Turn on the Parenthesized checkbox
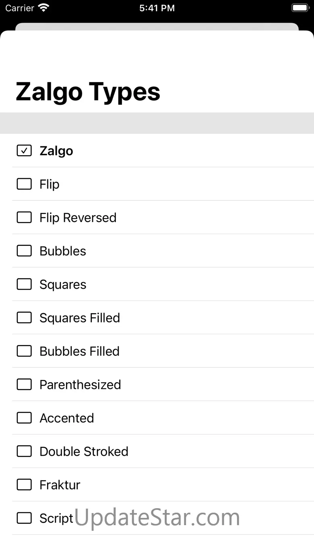 [24, 385]
